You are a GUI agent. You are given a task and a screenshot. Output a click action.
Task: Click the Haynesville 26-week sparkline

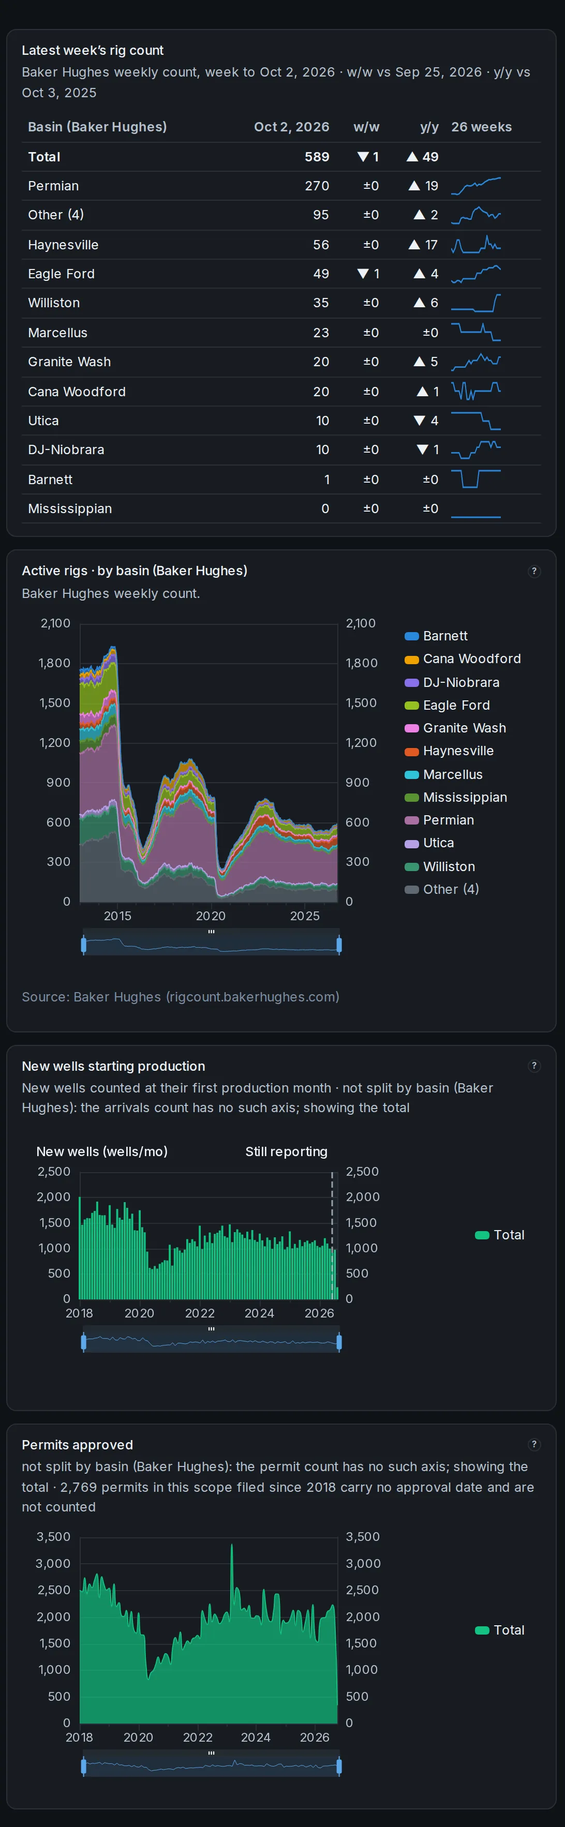[475, 245]
